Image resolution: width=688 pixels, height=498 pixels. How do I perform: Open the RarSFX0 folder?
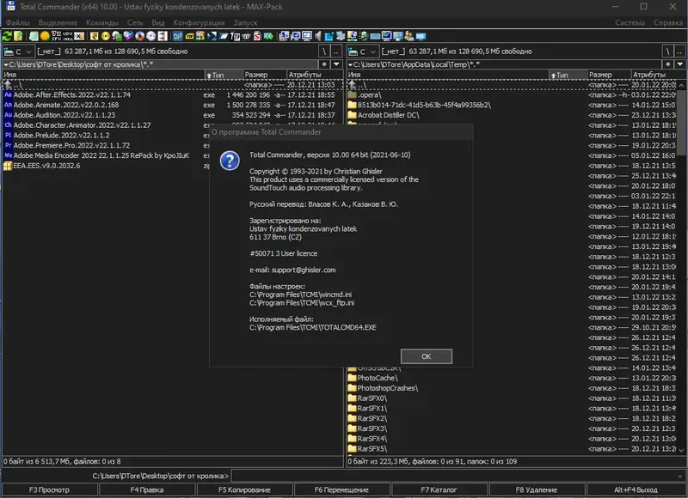pos(378,398)
